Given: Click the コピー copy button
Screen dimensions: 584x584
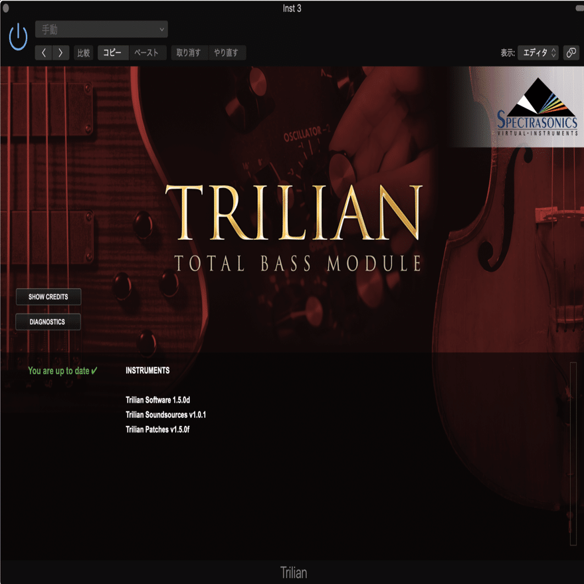Looking at the screenshot, I should [113, 53].
